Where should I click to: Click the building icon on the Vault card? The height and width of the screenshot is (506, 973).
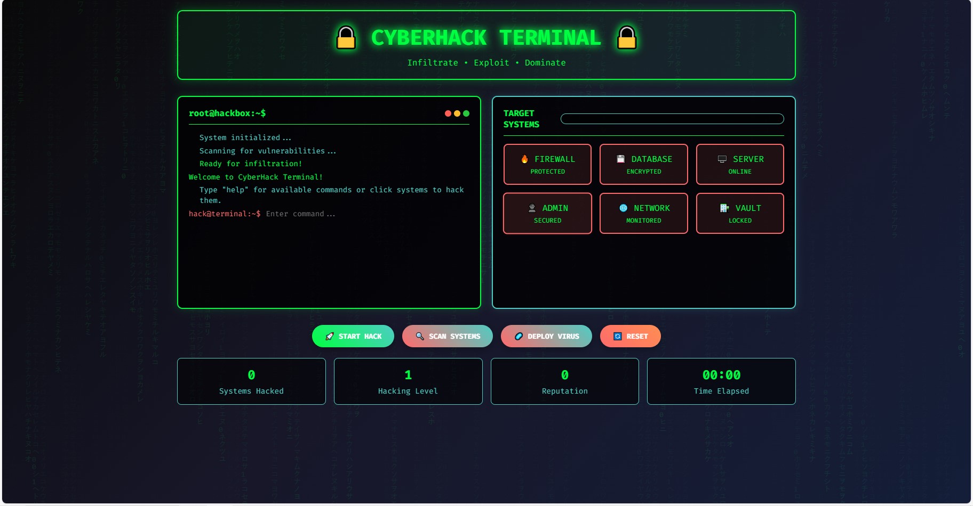click(724, 208)
